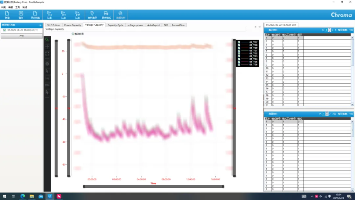This screenshot has height=200, width=355.
Task: Open the 图表格式 (chart format) icon
Action: tap(106, 15)
